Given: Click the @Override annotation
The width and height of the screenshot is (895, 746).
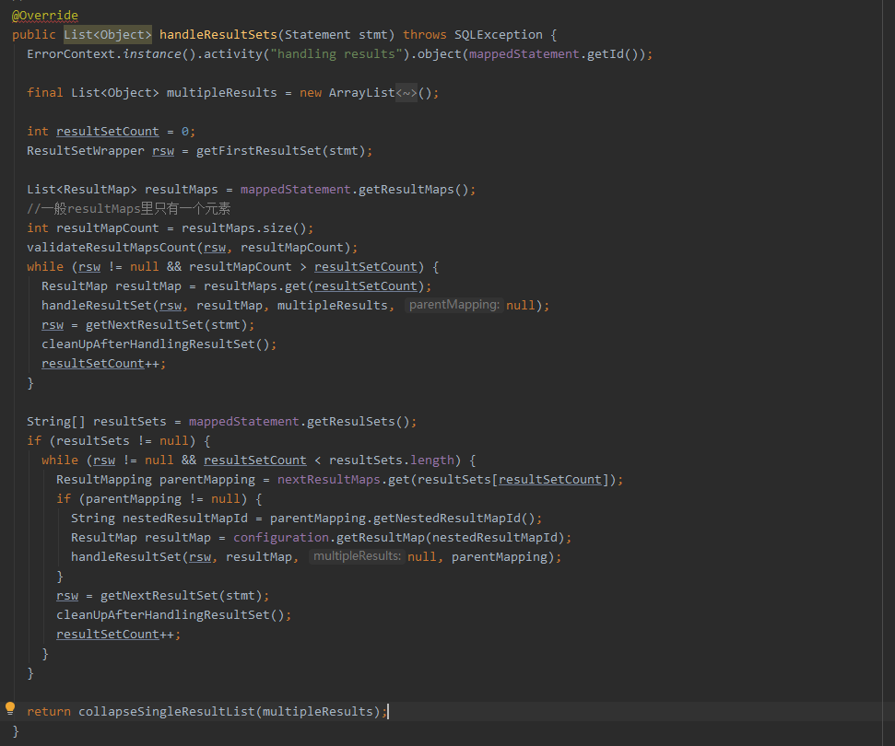Looking at the screenshot, I should (x=45, y=16).
